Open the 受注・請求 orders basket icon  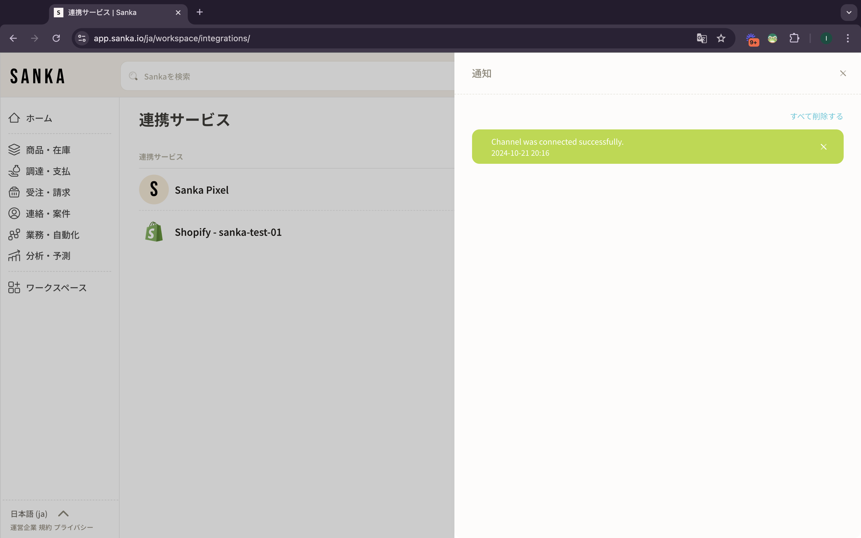(x=14, y=192)
